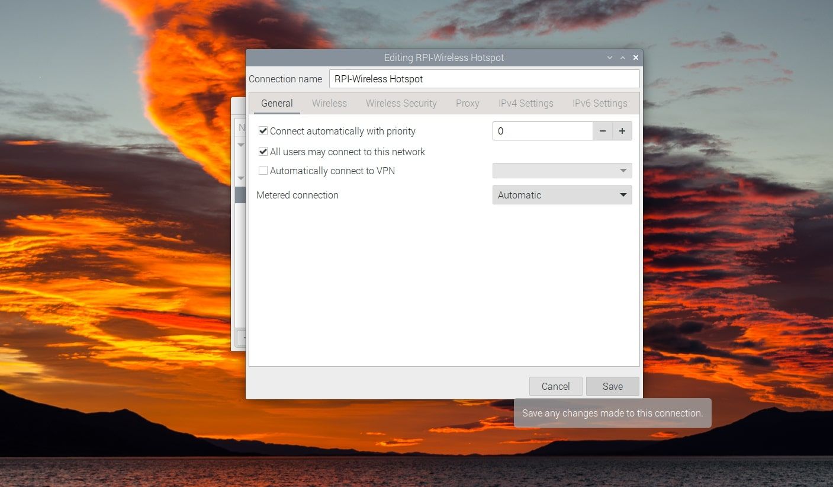Image resolution: width=833 pixels, height=487 pixels.
Task: Increase priority with the plus button
Action: pyautogui.click(x=622, y=131)
